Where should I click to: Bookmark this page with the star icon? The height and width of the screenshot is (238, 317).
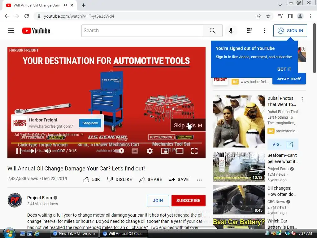[x=268, y=16]
